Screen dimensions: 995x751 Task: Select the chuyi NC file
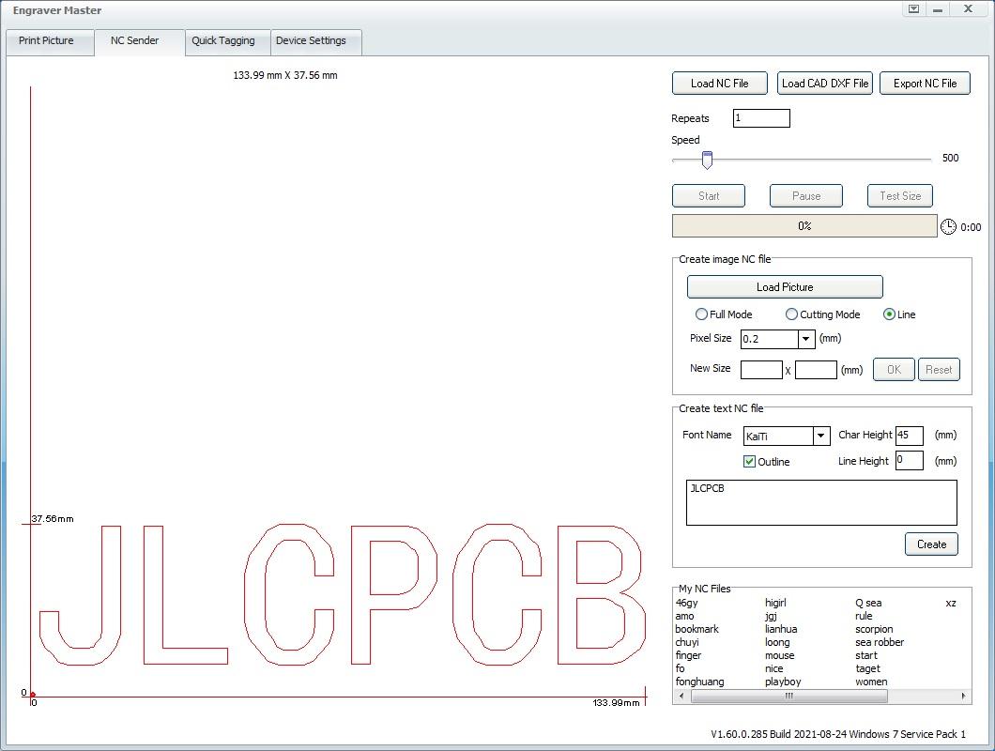pos(687,642)
